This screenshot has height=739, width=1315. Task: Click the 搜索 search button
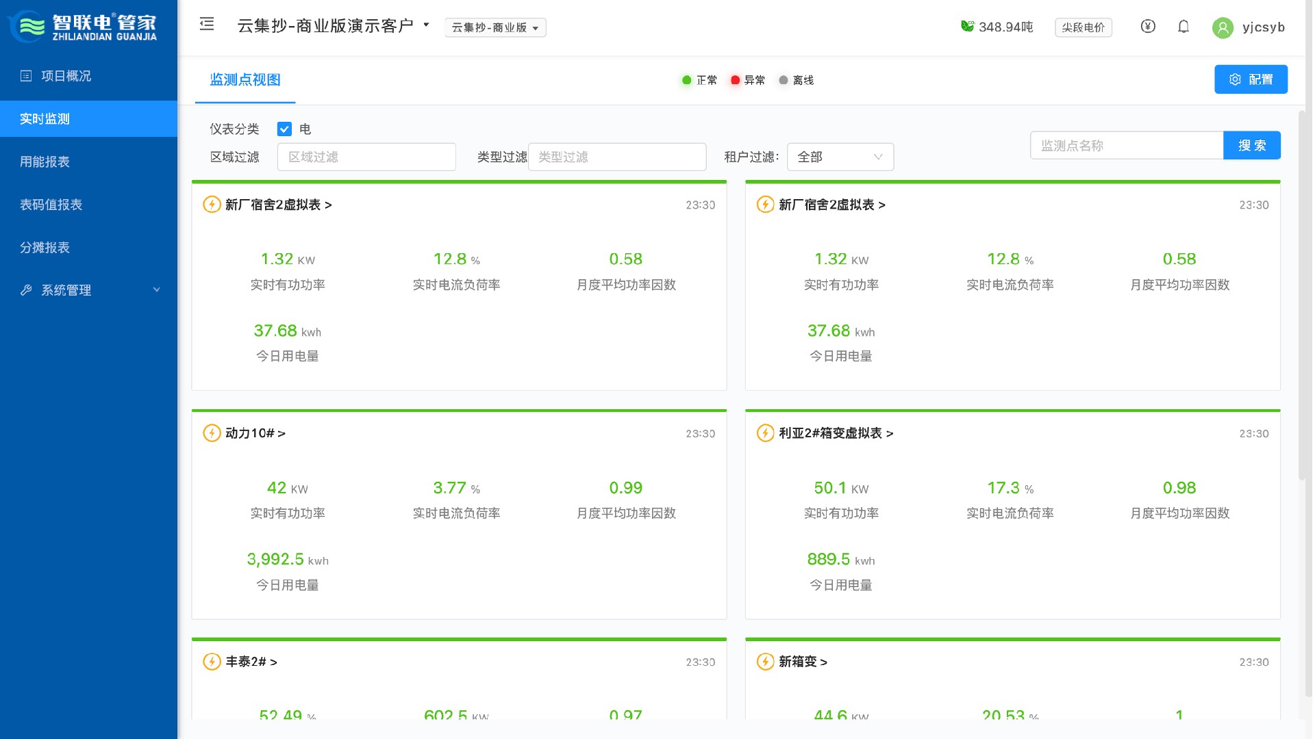1251,146
